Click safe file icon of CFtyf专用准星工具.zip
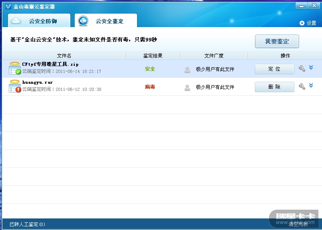The height and width of the screenshot is (230, 322). click(15, 68)
